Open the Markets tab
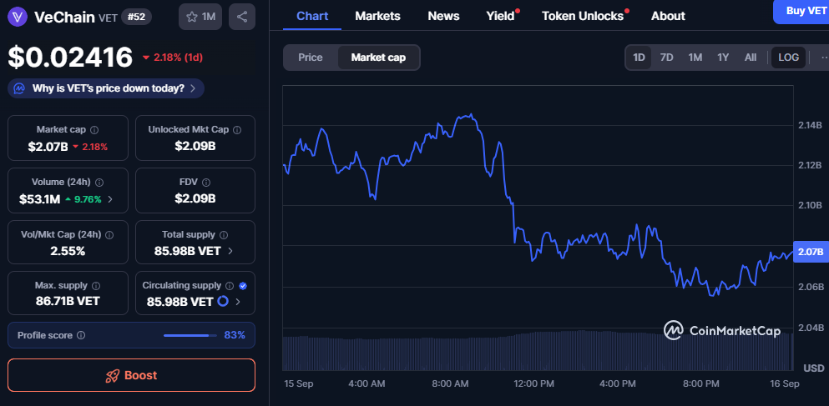Screen dimensions: 829x406 pos(377,16)
